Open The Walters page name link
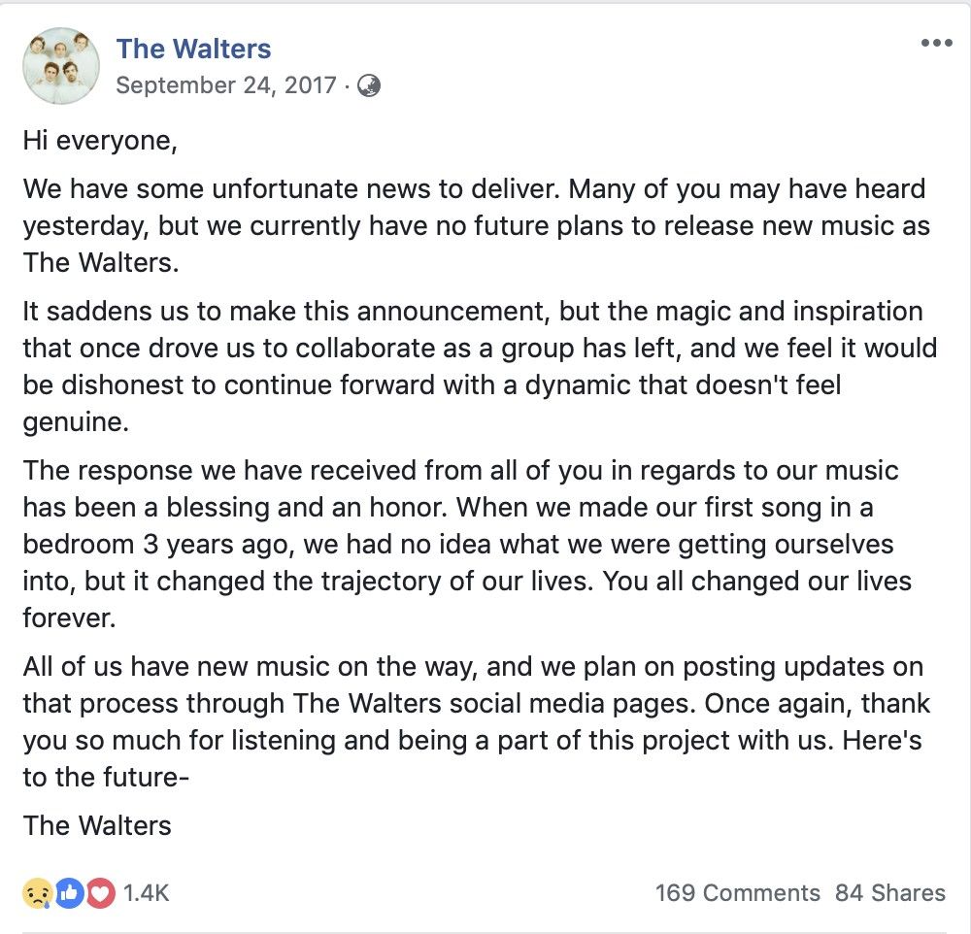 pyautogui.click(x=193, y=49)
